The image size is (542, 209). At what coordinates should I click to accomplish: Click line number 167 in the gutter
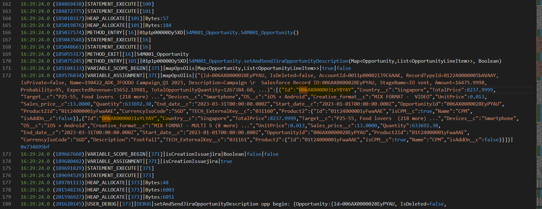point(7,40)
